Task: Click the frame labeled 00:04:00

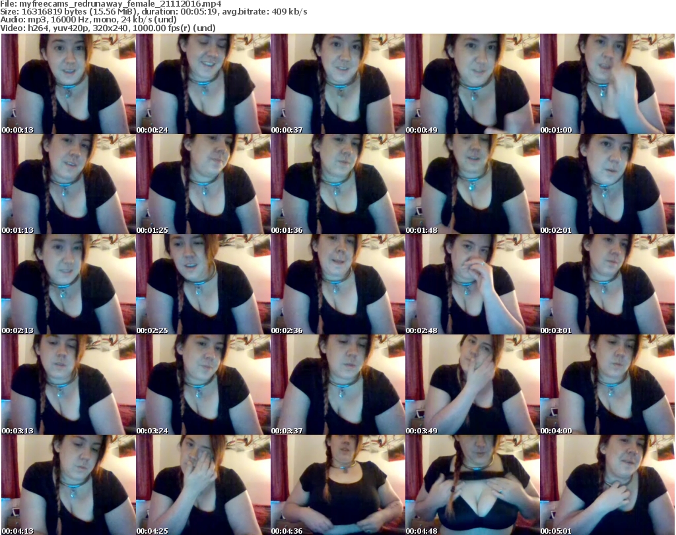Action: (x=607, y=385)
